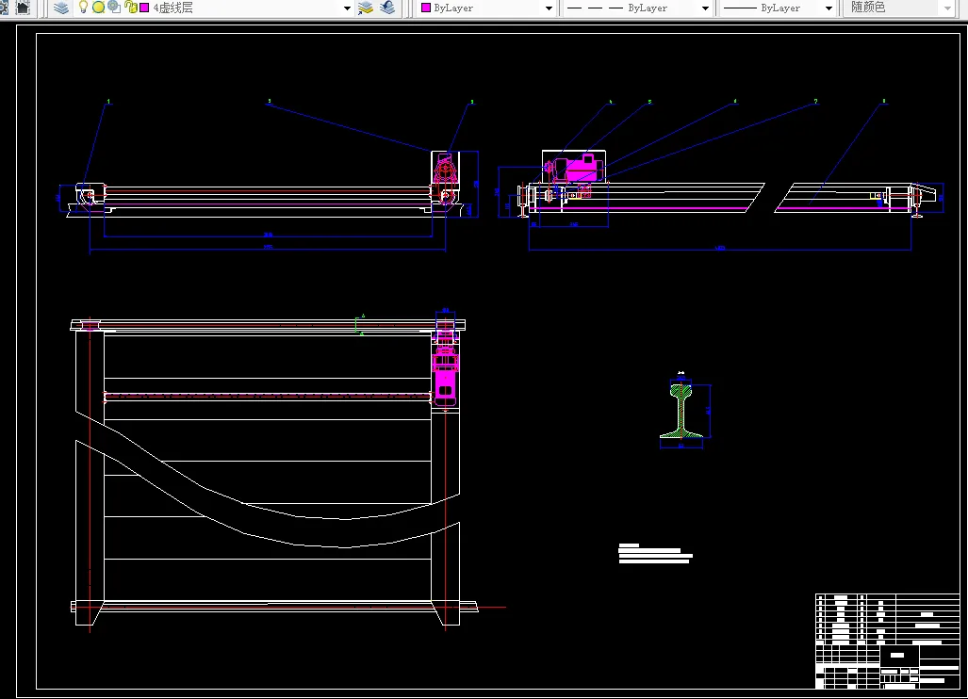This screenshot has width=968, height=699.
Task: Toggle viewport freeze icon for current layer
Action: tap(114, 7)
